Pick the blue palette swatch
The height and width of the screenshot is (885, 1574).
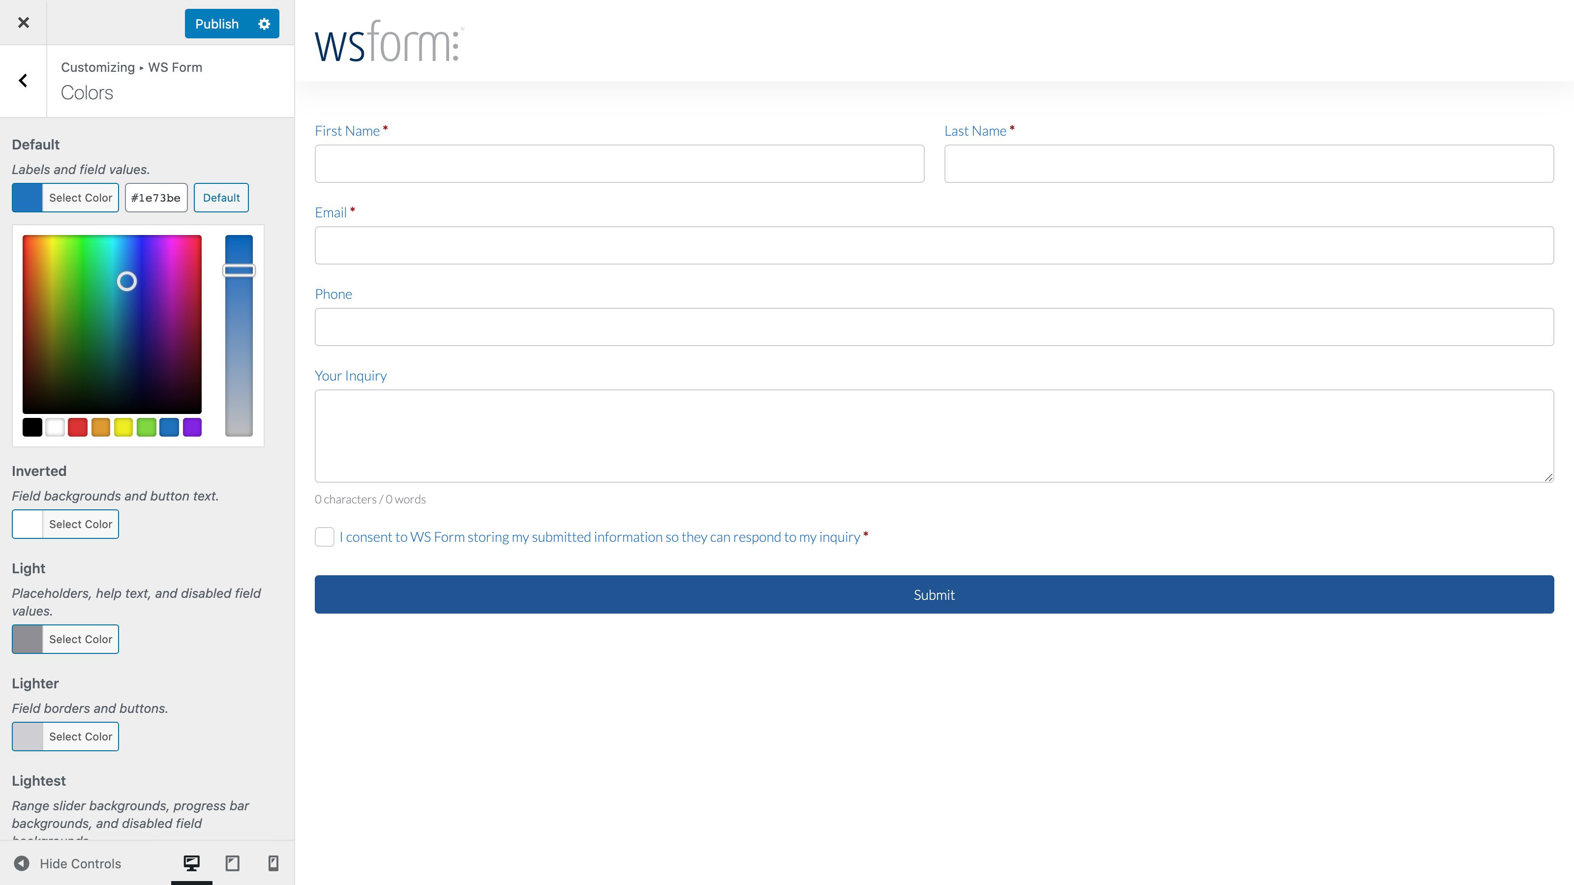[169, 427]
